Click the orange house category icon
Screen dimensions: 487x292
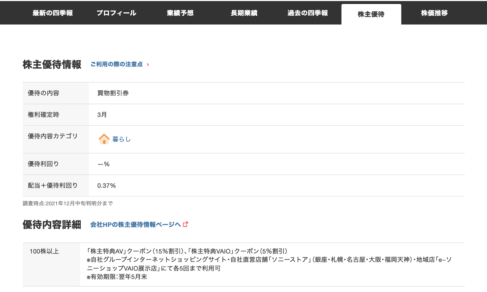pyautogui.click(x=104, y=139)
